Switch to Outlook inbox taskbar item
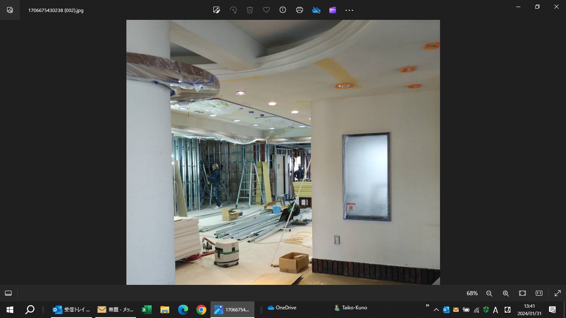 click(x=71, y=310)
